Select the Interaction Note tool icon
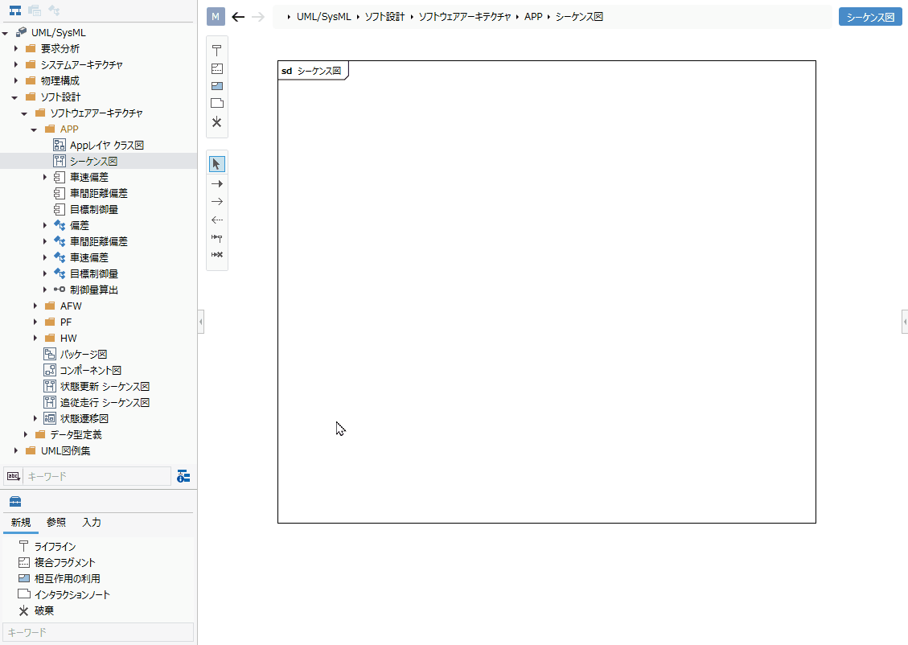Image resolution: width=908 pixels, height=645 pixels. pos(216,103)
